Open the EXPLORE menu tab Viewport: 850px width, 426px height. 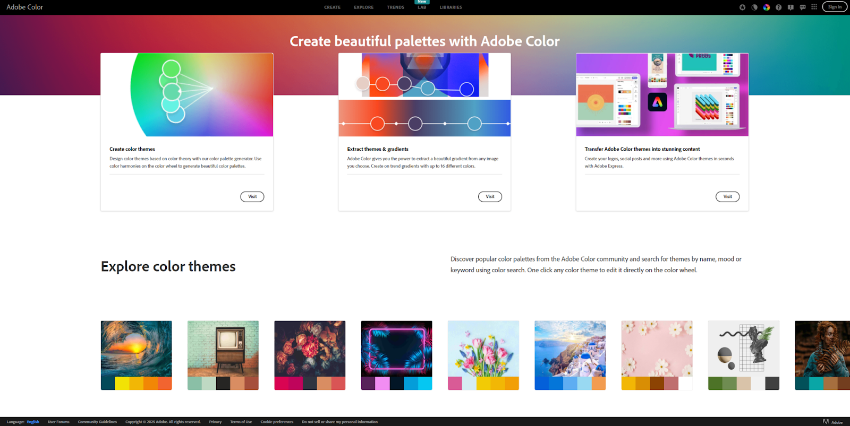364,7
